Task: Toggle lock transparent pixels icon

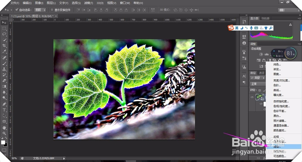Action: click(x=260, y=90)
